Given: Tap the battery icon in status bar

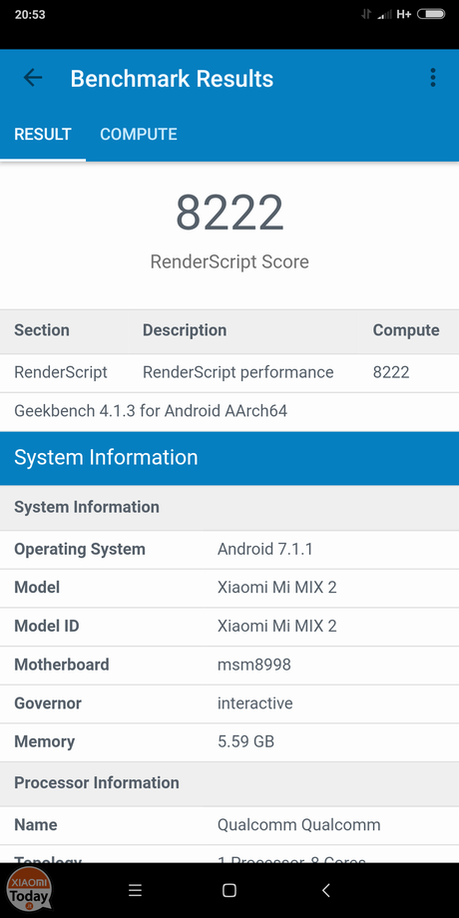Looking at the screenshot, I should (x=431, y=14).
